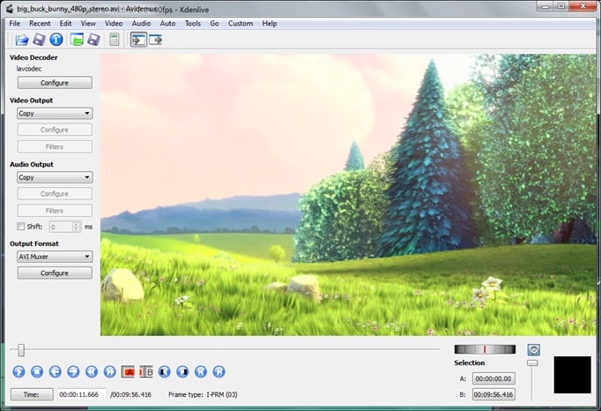The width and height of the screenshot is (601, 411).
Task: Click the 'lavcodec' decoder label
Action: [x=29, y=69]
